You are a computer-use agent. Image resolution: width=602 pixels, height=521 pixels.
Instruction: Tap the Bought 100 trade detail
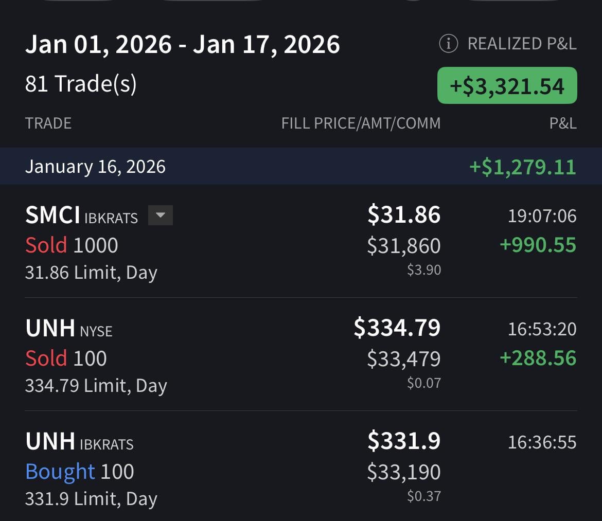click(x=80, y=472)
